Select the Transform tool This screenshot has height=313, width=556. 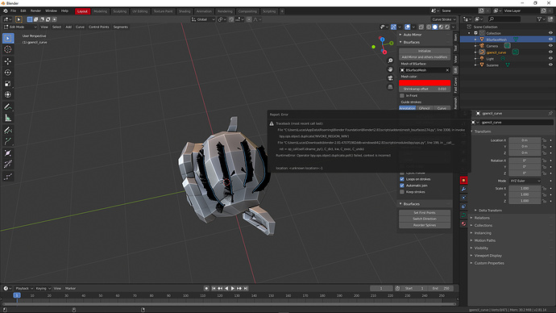point(8,94)
